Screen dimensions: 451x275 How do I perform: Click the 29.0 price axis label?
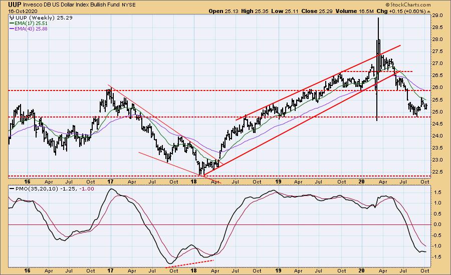point(437,15)
